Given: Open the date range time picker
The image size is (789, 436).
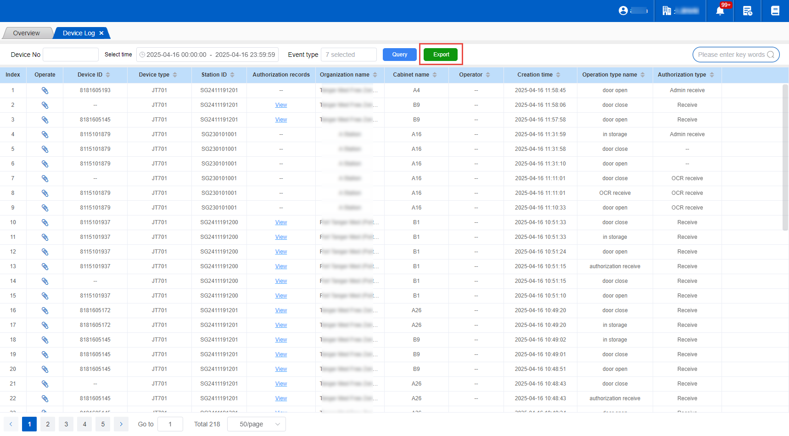Looking at the screenshot, I should 207,55.
